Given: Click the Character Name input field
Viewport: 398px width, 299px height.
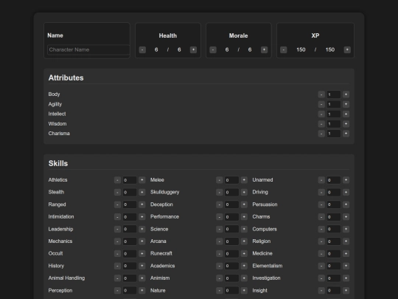Looking at the screenshot, I should click(88, 49).
